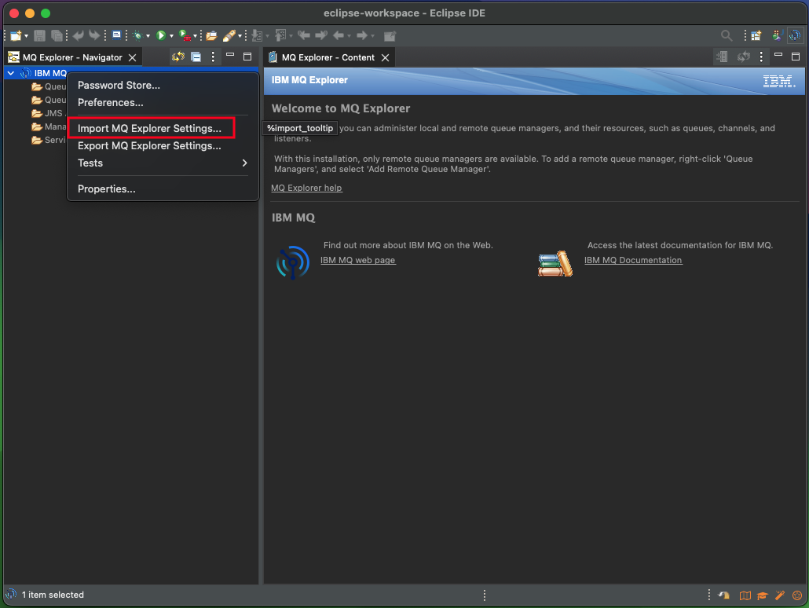
Task: Click the Tip of the Day status icon
Action: [x=724, y=595]
